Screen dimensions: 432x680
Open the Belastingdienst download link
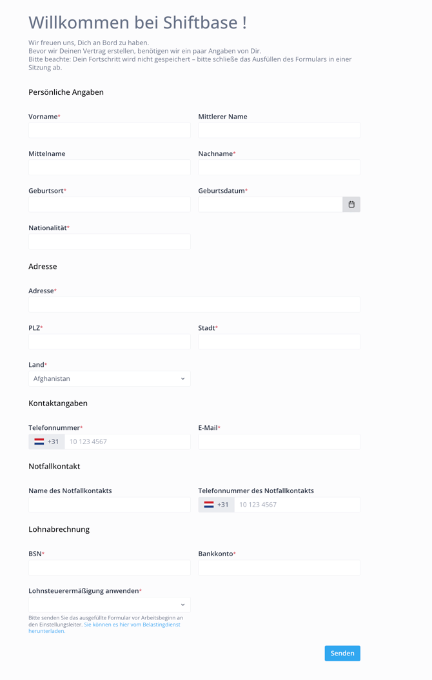[104, 628]
